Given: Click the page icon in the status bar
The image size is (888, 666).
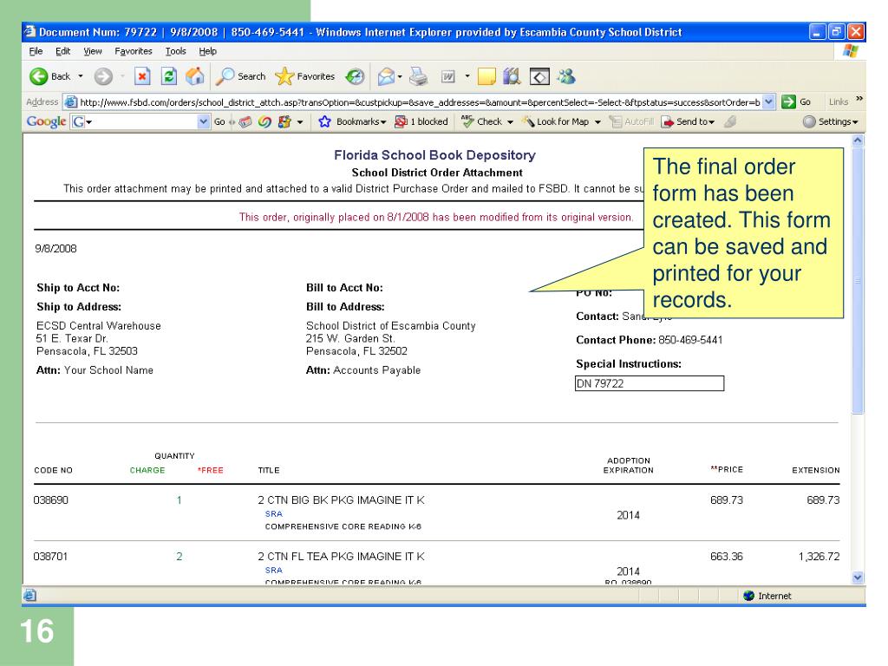Looking at the screenshot, I should pos(29,595).
